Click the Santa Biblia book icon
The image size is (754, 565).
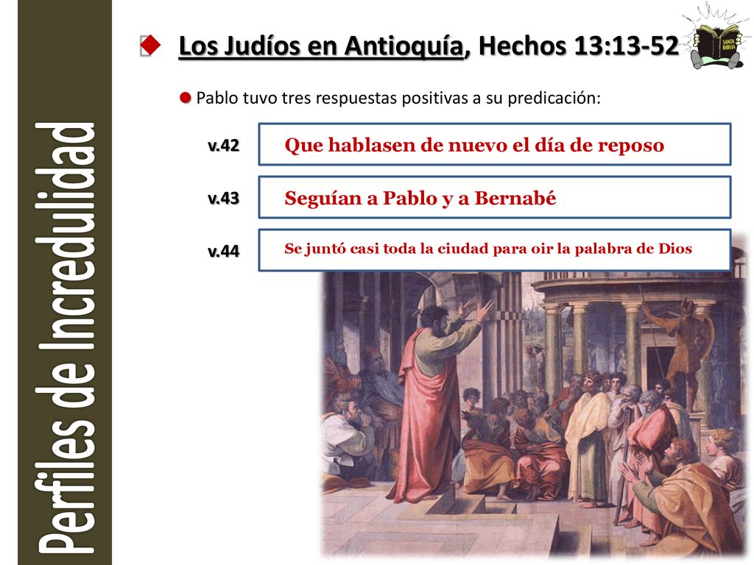[716, 37]
